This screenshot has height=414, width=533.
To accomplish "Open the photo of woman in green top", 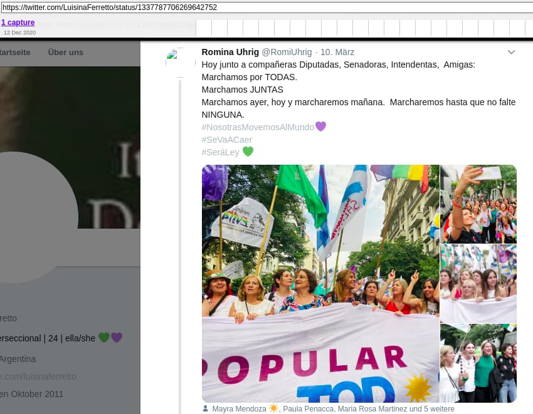I will [478, 363].
